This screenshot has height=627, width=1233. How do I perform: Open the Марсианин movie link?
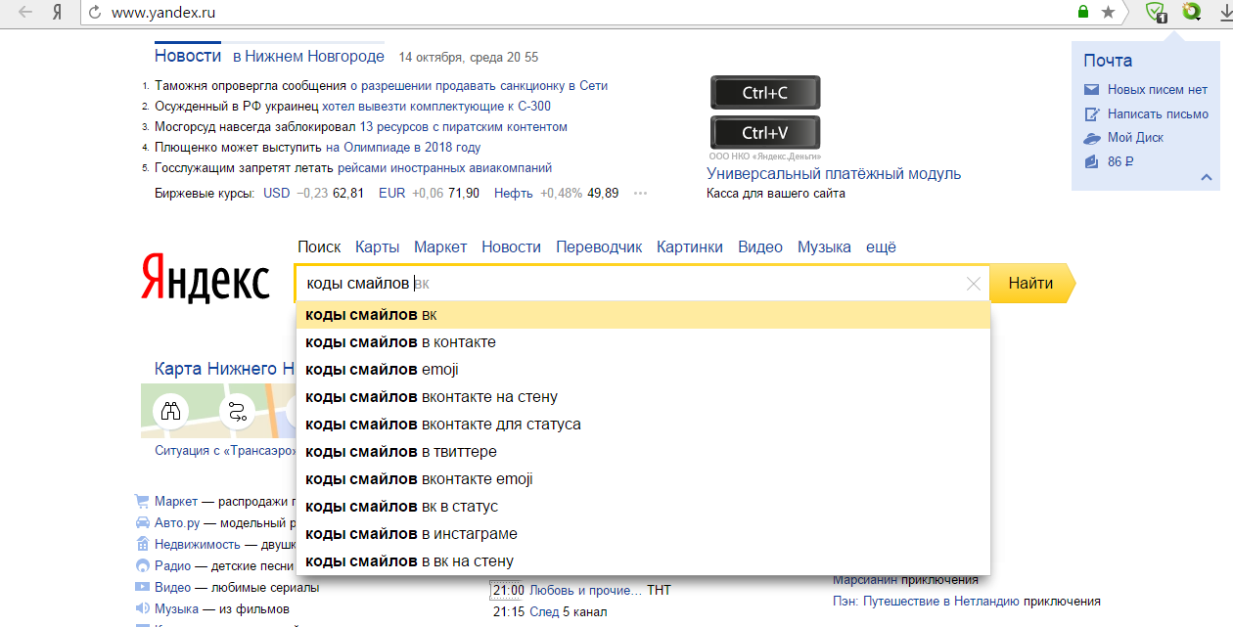pyautogui.click(x=865, y=580)
